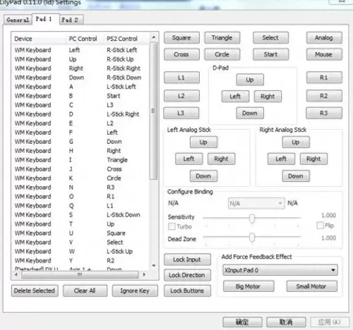The height and width of the screenshot is (330, 353).
Task: Click the Square binding button
Action: coord(181,38)
